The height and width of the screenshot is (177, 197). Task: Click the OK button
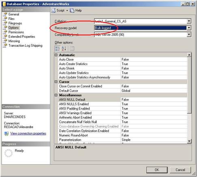tap(157, 170)
